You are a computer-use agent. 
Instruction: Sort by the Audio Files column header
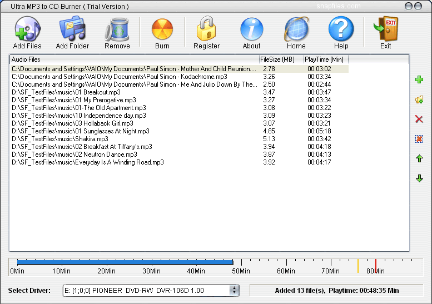pyautogui.click(x=133, y=59)
